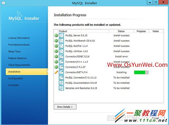Select the MySQL Utilities 1.3.5 text
Screen dimensions: 169x125
click(77, 51)
